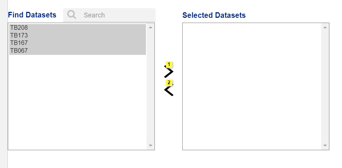
Task: Choose TB167 from the dataset list
Action: pyautogui.click(x=78, y=43)
